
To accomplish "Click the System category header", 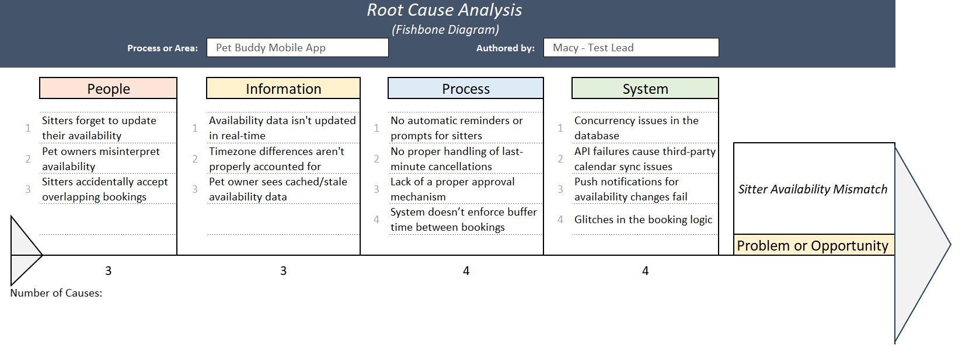I will pyautogui.click(x=644, y=89).
